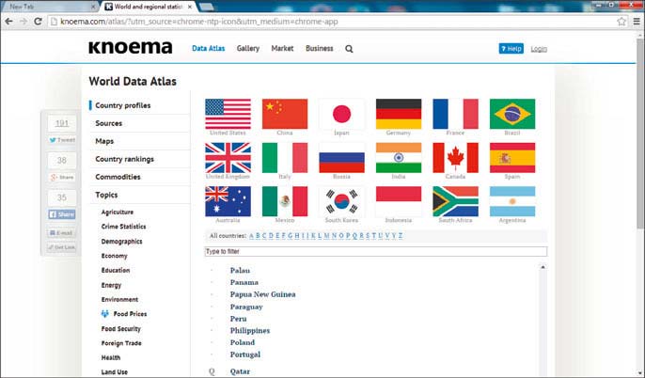Click the Facebook Share button
645x378 pixels.
[62, 214]
